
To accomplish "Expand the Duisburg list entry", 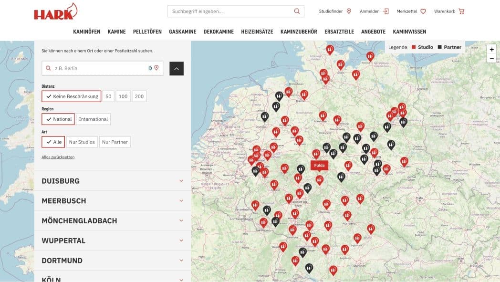I will click(181, 181).
